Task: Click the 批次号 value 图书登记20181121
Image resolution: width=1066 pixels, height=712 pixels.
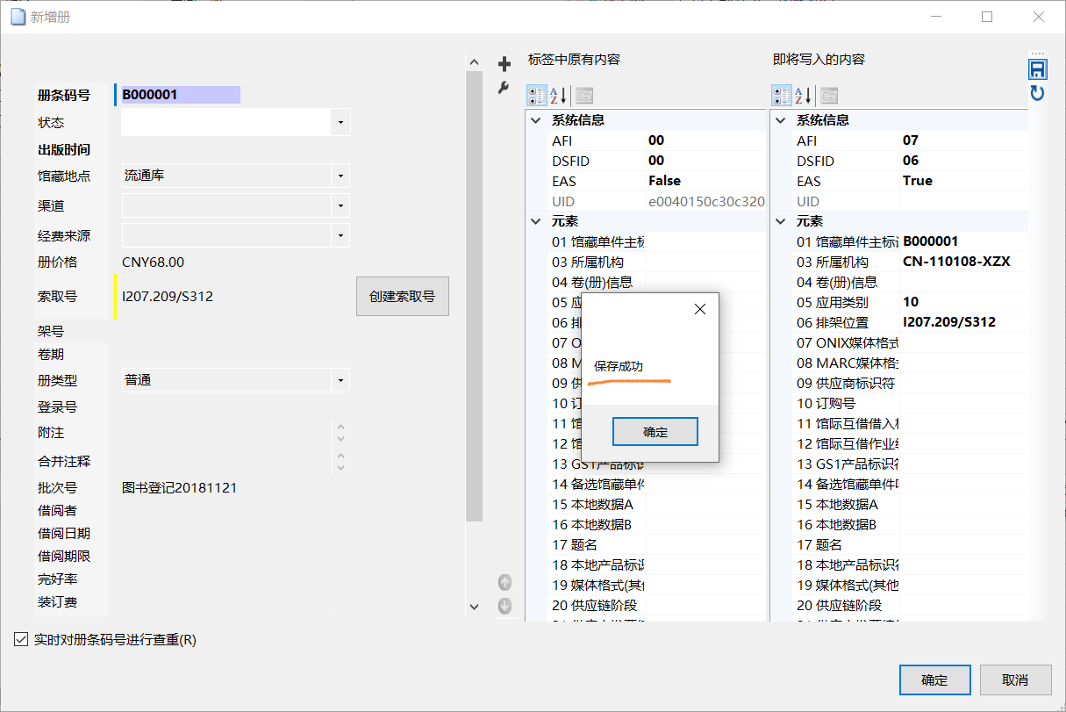Action: 180,488
